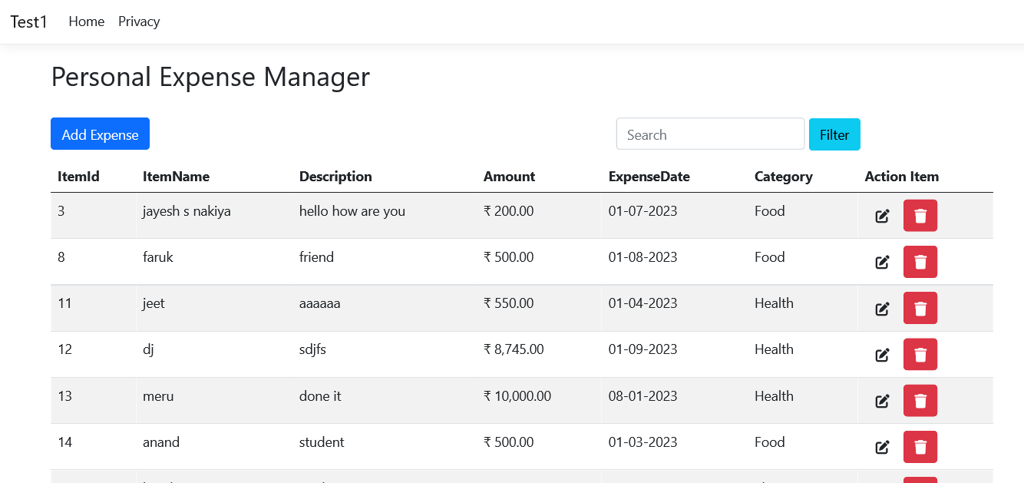Delete the dj expense using the trash icon
Screen dimensions: 1024x483
(x=920, y=354)
